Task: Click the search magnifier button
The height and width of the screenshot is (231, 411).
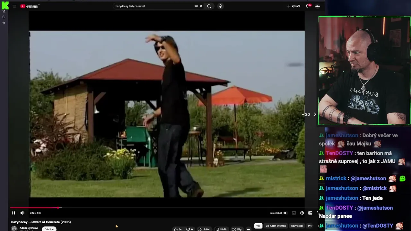Action: coord(209,6)
